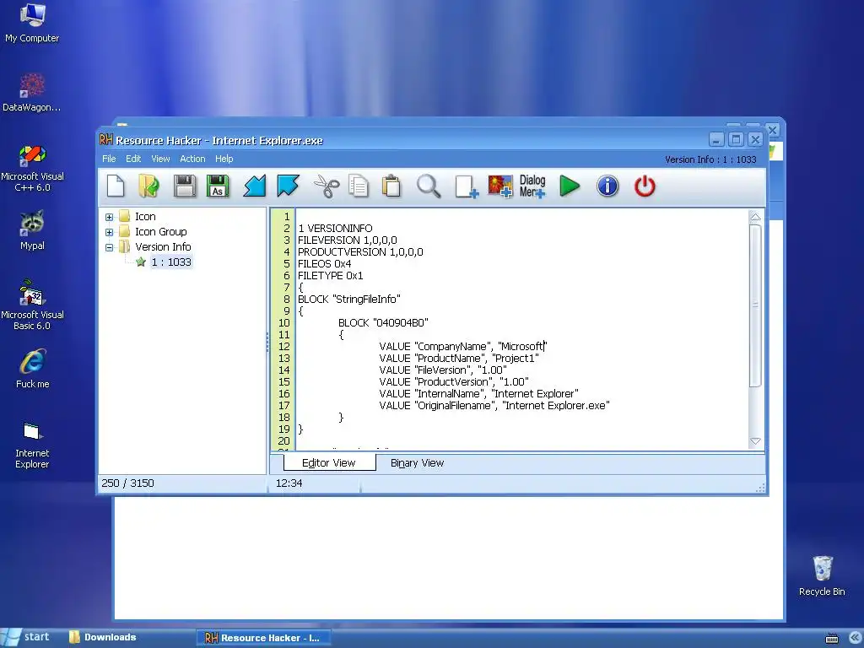Click the BLOCK "040904B0" line
Viewport: 864px width, 648px height.
click(383, 323)
